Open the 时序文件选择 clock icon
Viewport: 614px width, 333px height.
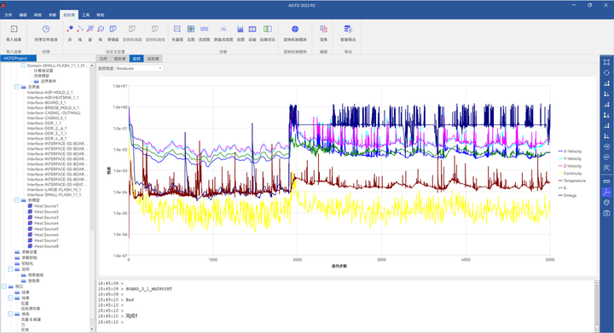(x=46, y=29)
